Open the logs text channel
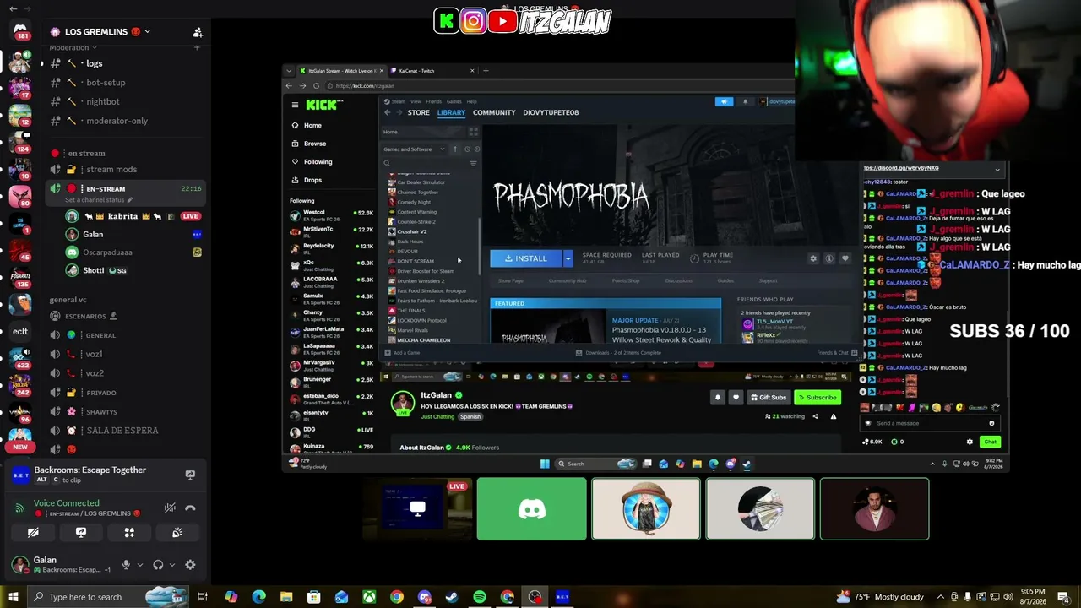 pyautogui.click(x=125, y=63)
